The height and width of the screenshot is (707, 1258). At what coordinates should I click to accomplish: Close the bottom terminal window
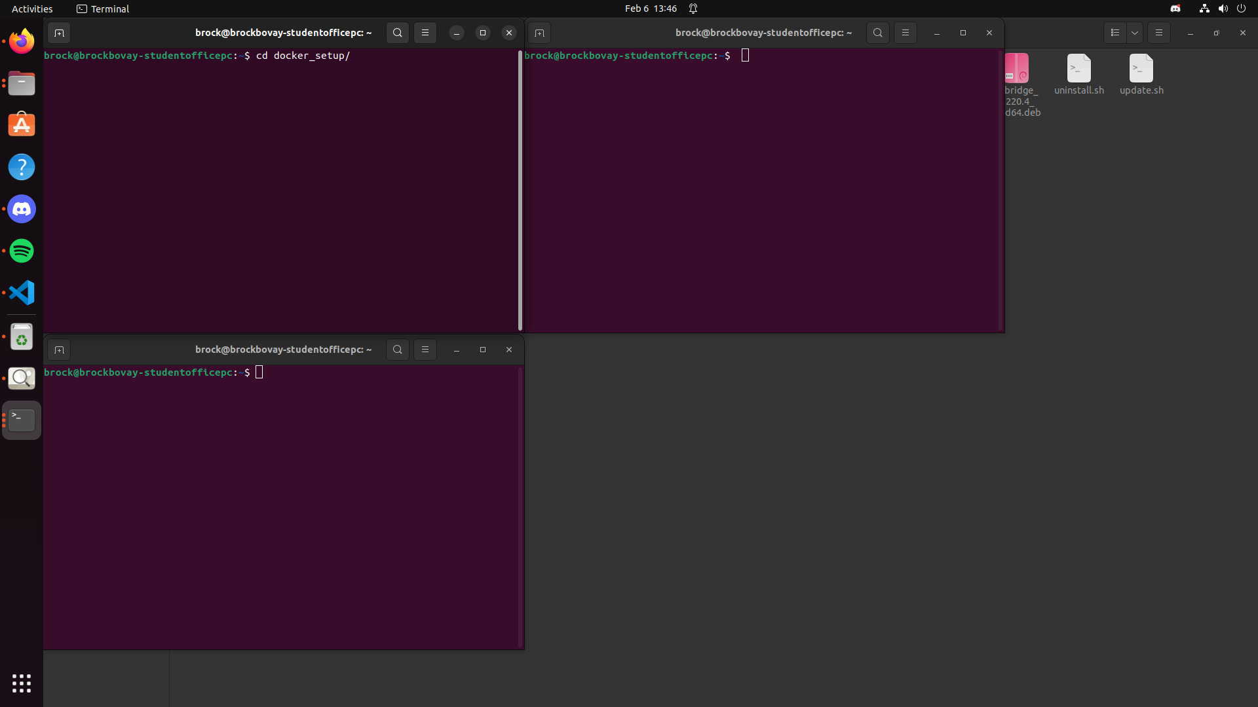coord(509,350)
